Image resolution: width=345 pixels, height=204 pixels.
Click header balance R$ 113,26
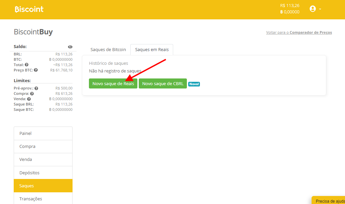coord(290,5)
